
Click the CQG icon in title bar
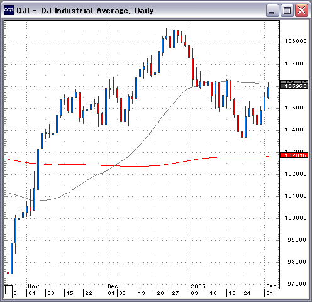pyautogui.click(x=9, y=10)
